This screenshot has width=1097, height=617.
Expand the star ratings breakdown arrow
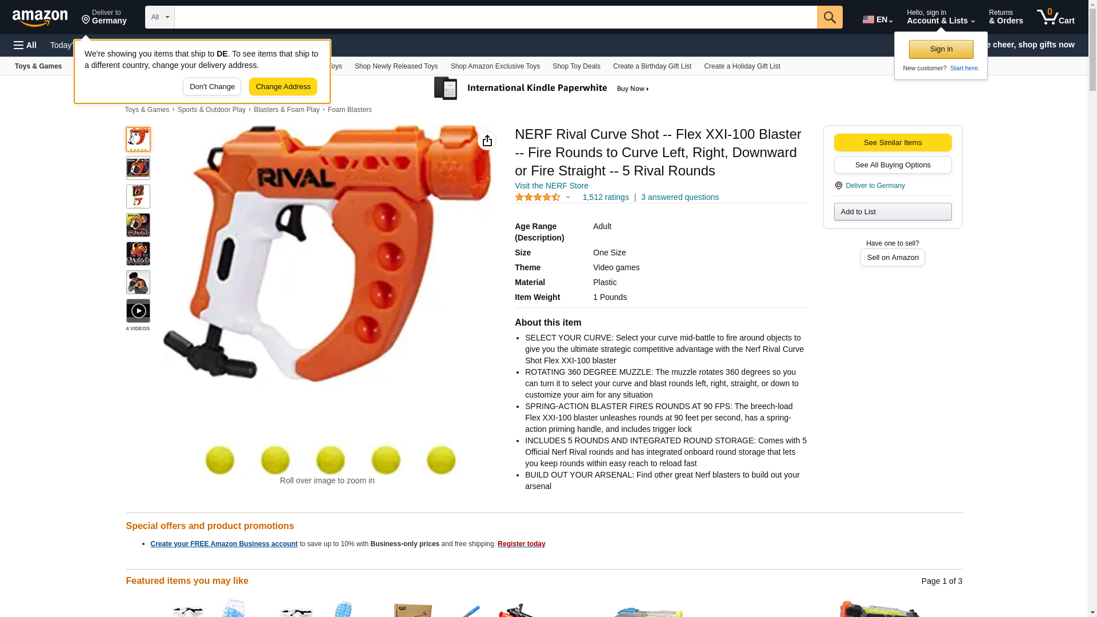click(x=568, y=197)
